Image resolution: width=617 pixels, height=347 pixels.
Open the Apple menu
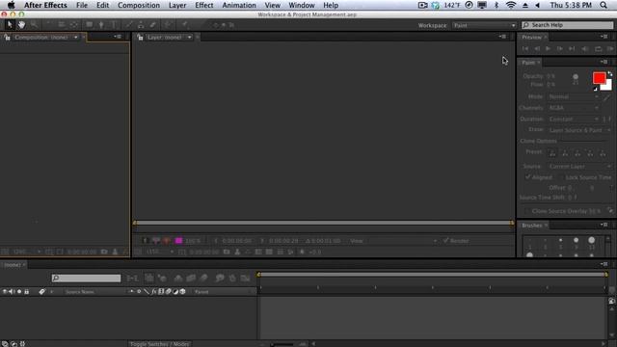[x=11, y=5]
